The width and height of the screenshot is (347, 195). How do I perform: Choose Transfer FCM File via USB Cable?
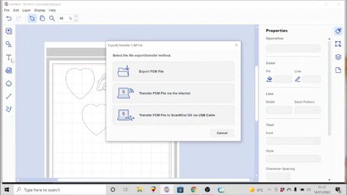pos(173,115)
